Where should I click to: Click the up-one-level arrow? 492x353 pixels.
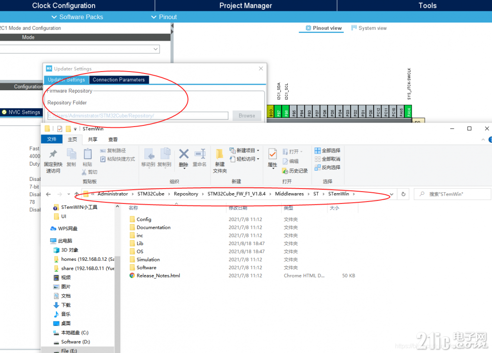(x=77, y=194)
